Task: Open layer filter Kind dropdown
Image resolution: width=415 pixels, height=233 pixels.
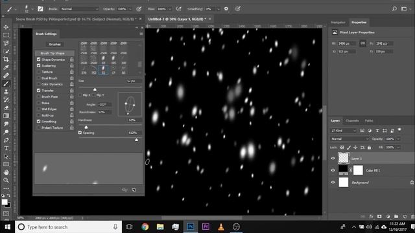Action: click(344, 131)
